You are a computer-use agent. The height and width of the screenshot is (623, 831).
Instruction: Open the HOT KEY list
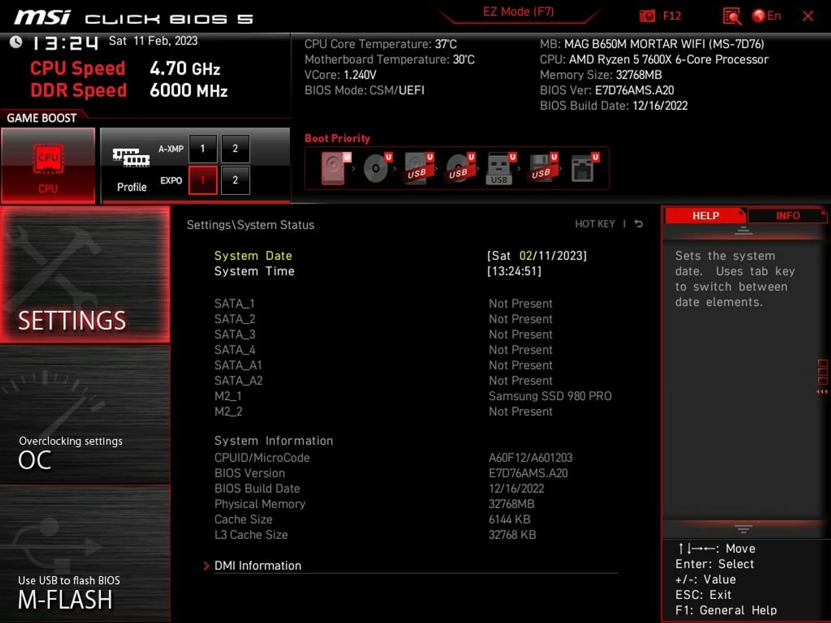point(595,224)
